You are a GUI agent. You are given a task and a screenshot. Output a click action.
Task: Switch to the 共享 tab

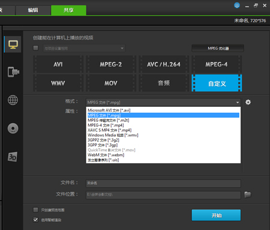point(68,10)
